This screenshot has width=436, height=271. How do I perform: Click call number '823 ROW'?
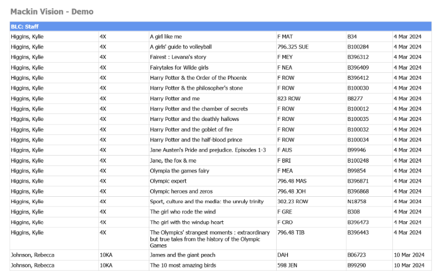289,98
